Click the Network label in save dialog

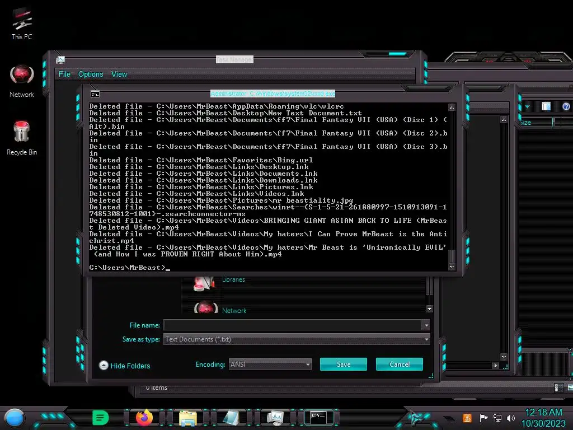tap(234, 310)
